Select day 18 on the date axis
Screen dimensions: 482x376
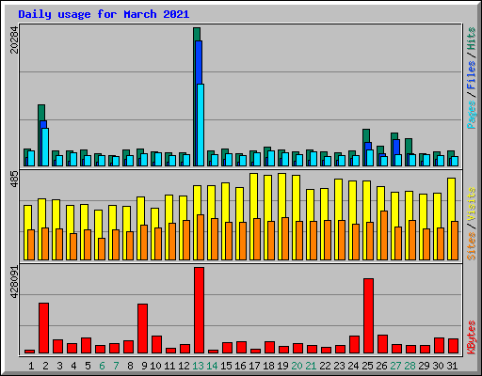pos(268,366)
